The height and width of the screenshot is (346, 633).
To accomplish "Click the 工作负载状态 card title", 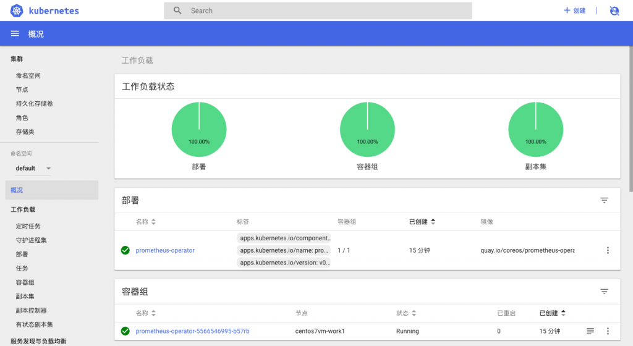I will [148, 86].
